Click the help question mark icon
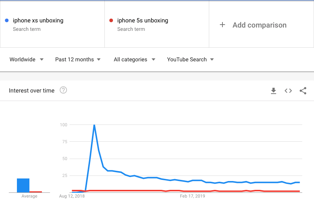The height and width of the screenshot is (224, 314). 63,90
